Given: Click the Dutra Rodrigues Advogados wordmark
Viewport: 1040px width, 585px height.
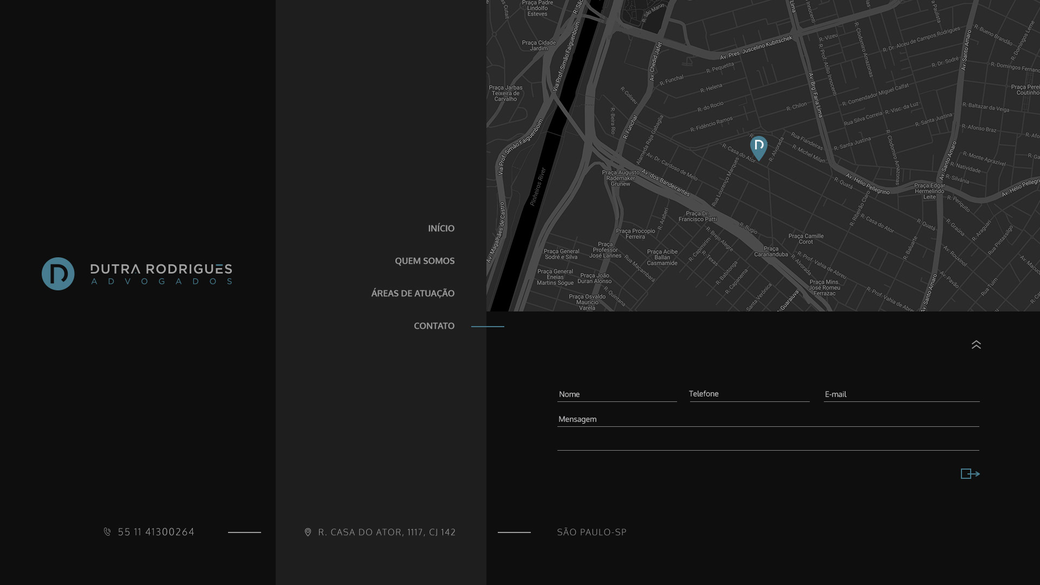Looking at the screenshot, I should point(161,274).
